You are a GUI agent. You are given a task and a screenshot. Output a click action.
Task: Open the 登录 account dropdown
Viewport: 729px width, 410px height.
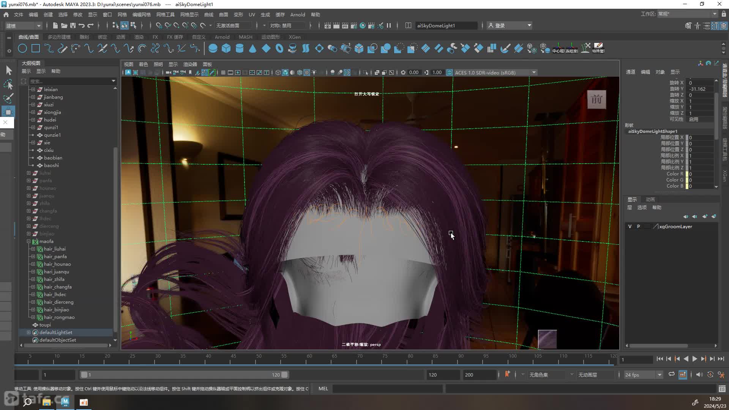tap(510, 25)
